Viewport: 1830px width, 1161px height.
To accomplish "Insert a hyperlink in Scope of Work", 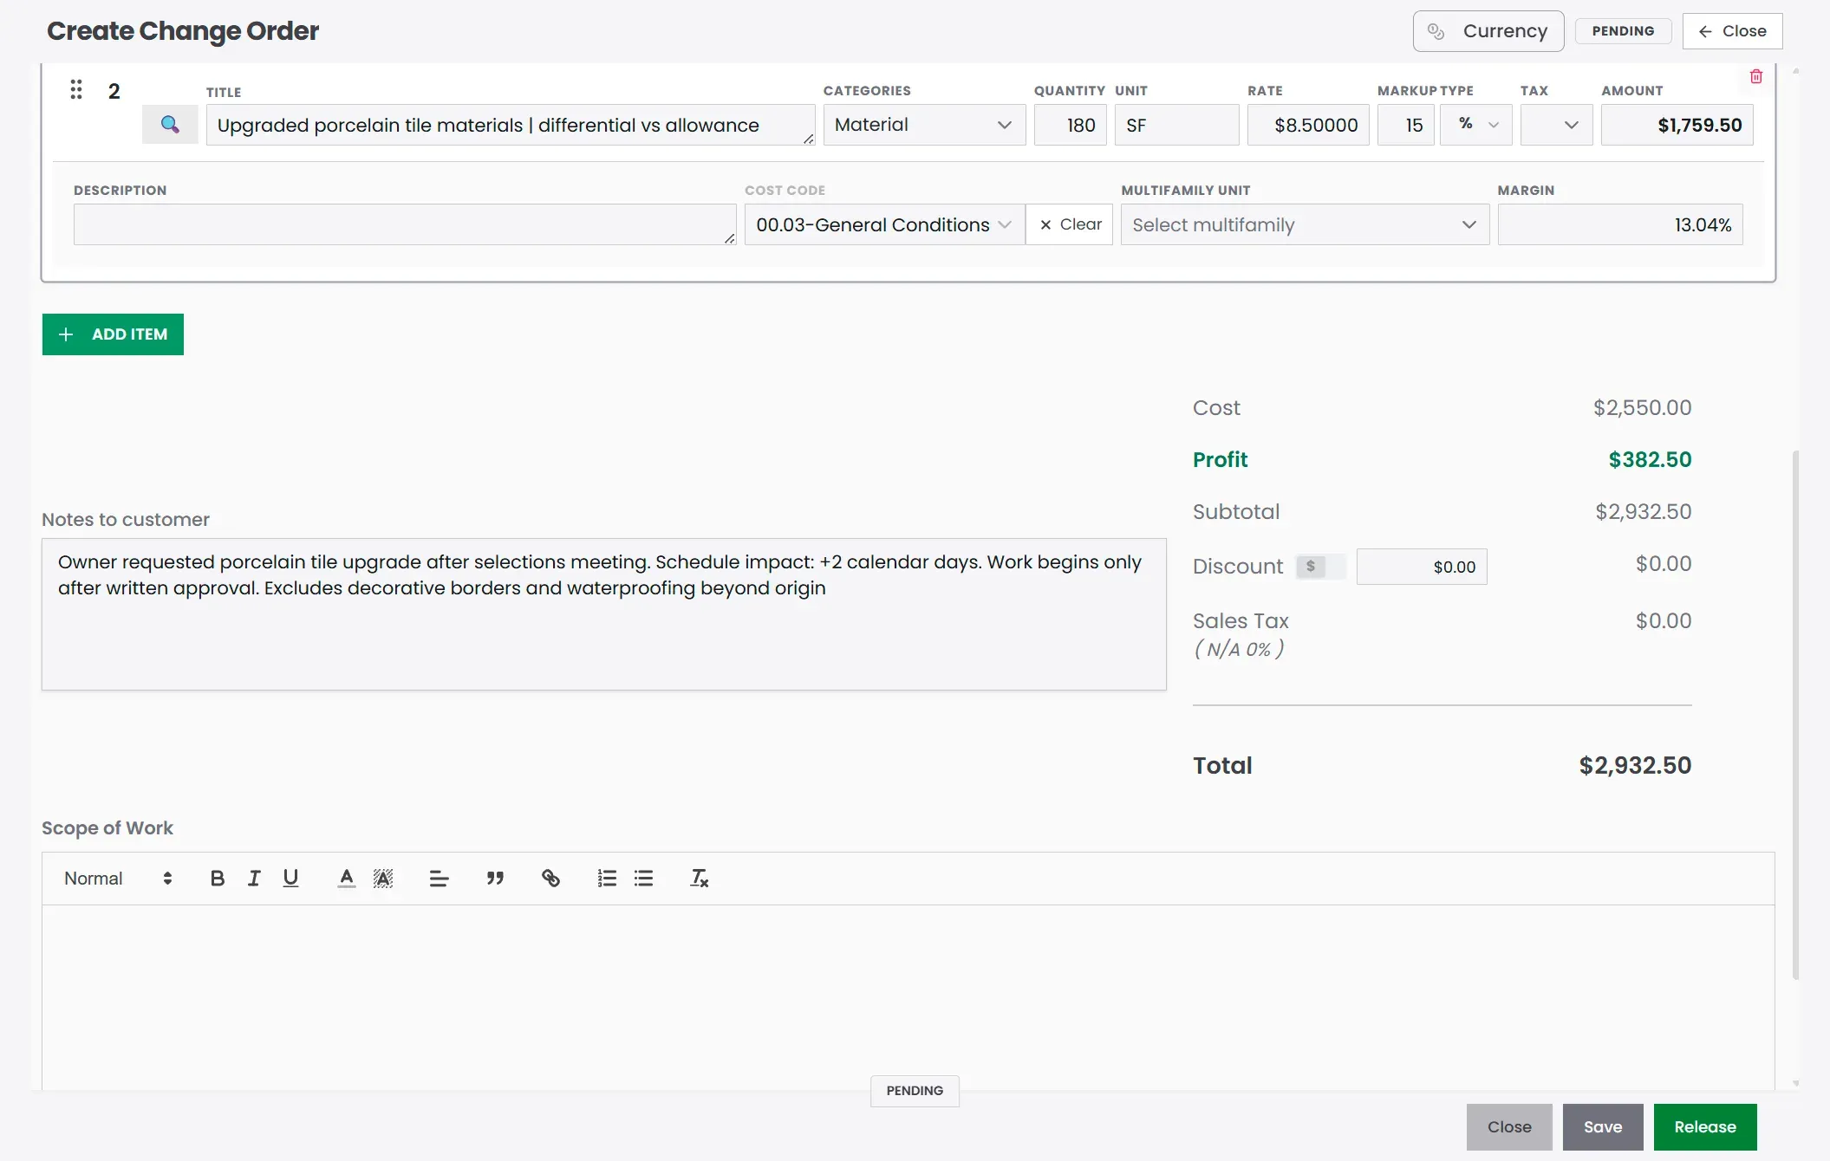I will point(550,879).
